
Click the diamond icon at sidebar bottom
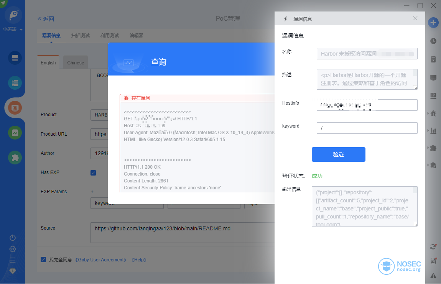coord(13,271)
